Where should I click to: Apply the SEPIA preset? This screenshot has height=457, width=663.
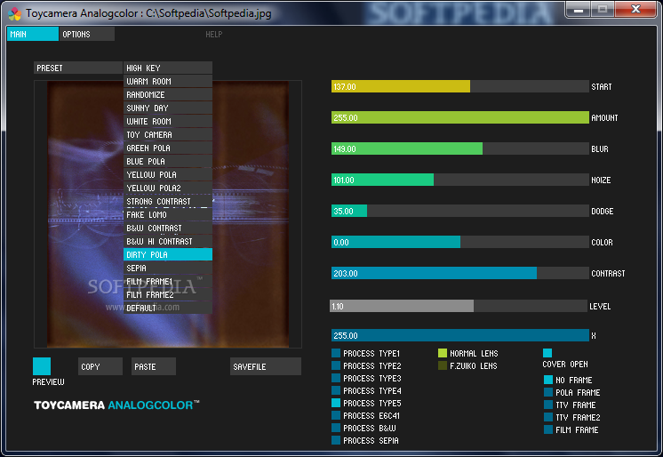point(167,268)
